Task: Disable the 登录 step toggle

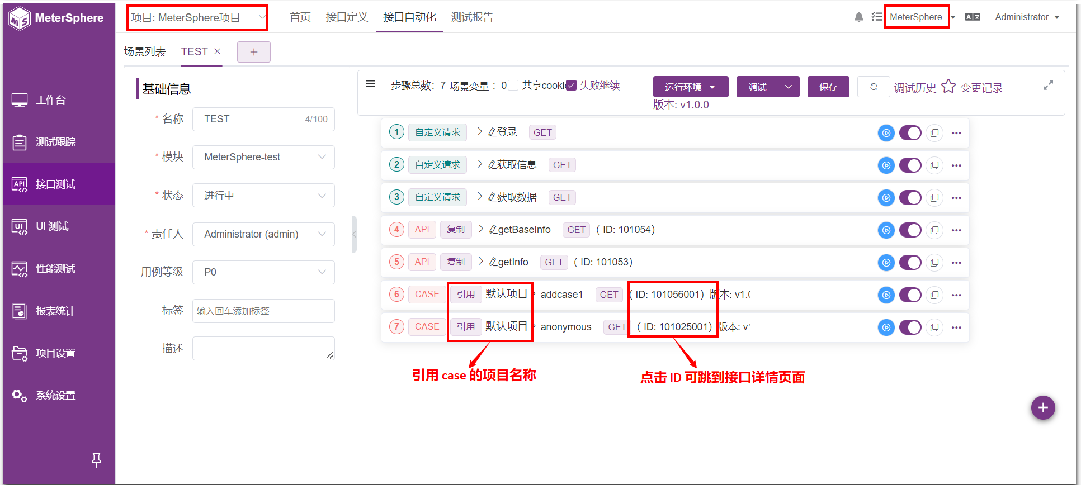Action: [910, 133]
